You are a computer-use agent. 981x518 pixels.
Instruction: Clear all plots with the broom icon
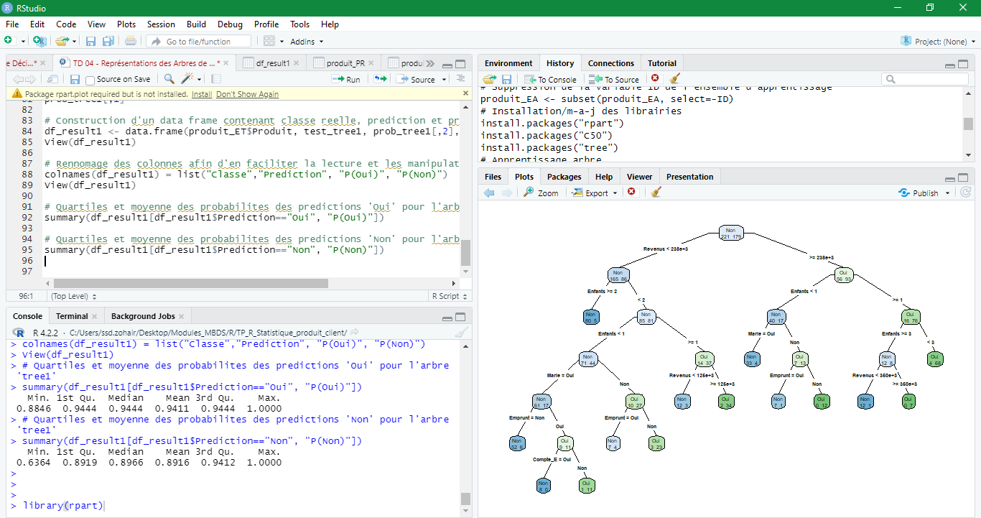coord(655,193)
